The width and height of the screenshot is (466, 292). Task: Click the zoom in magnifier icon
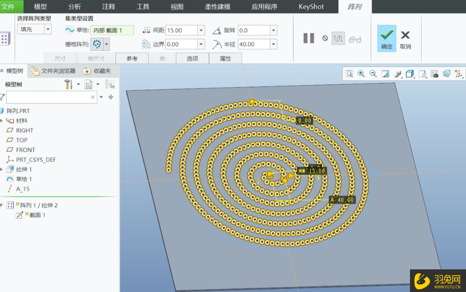[x=361, y=74]
